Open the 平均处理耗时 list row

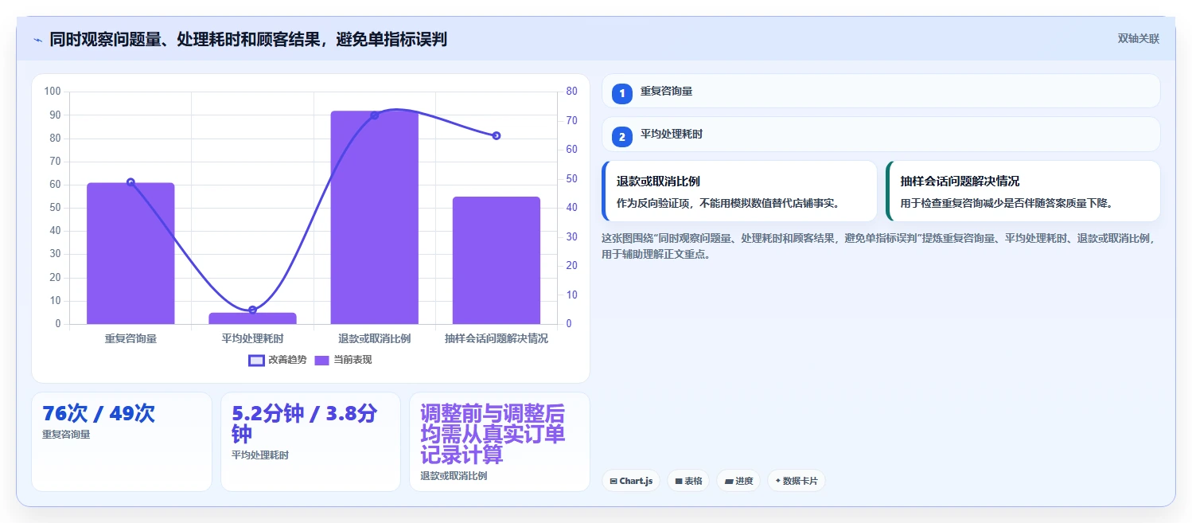click(x=881, y=135)
